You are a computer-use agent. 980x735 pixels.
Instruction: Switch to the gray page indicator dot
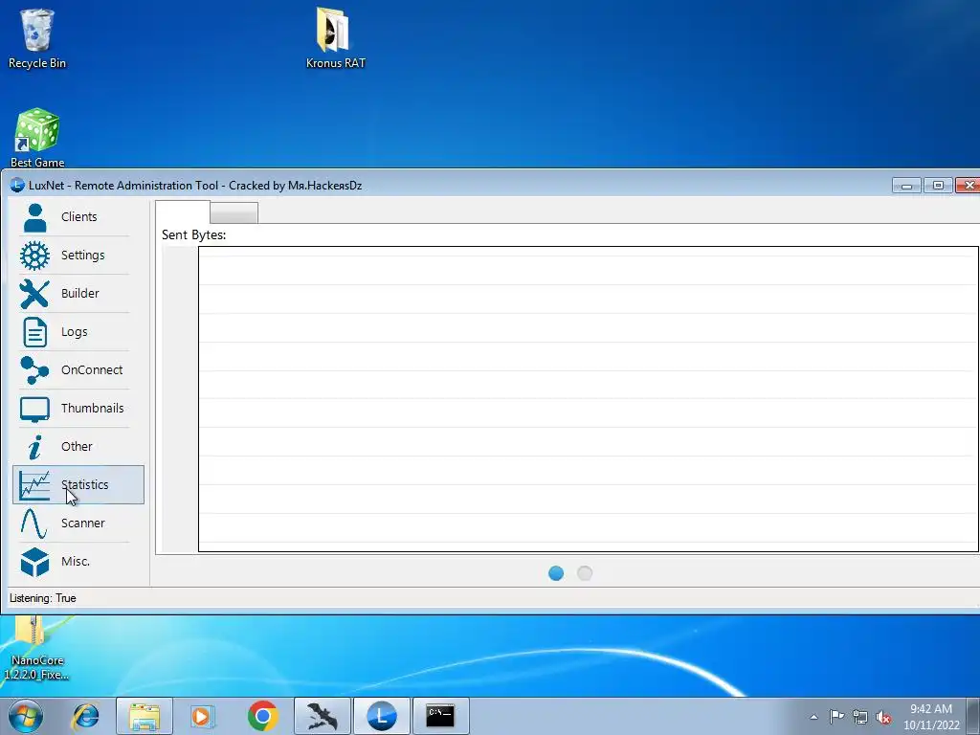(585, 573)
